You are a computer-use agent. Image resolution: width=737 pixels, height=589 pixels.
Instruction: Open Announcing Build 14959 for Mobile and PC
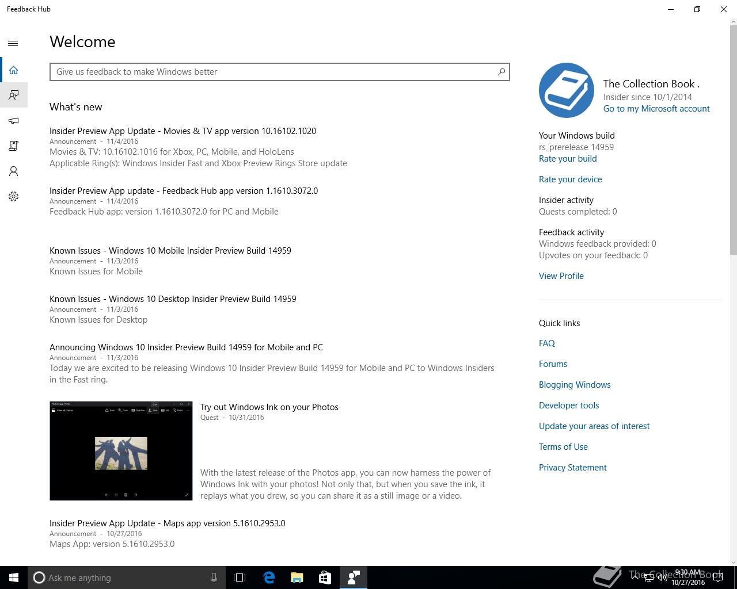(186, 347)
